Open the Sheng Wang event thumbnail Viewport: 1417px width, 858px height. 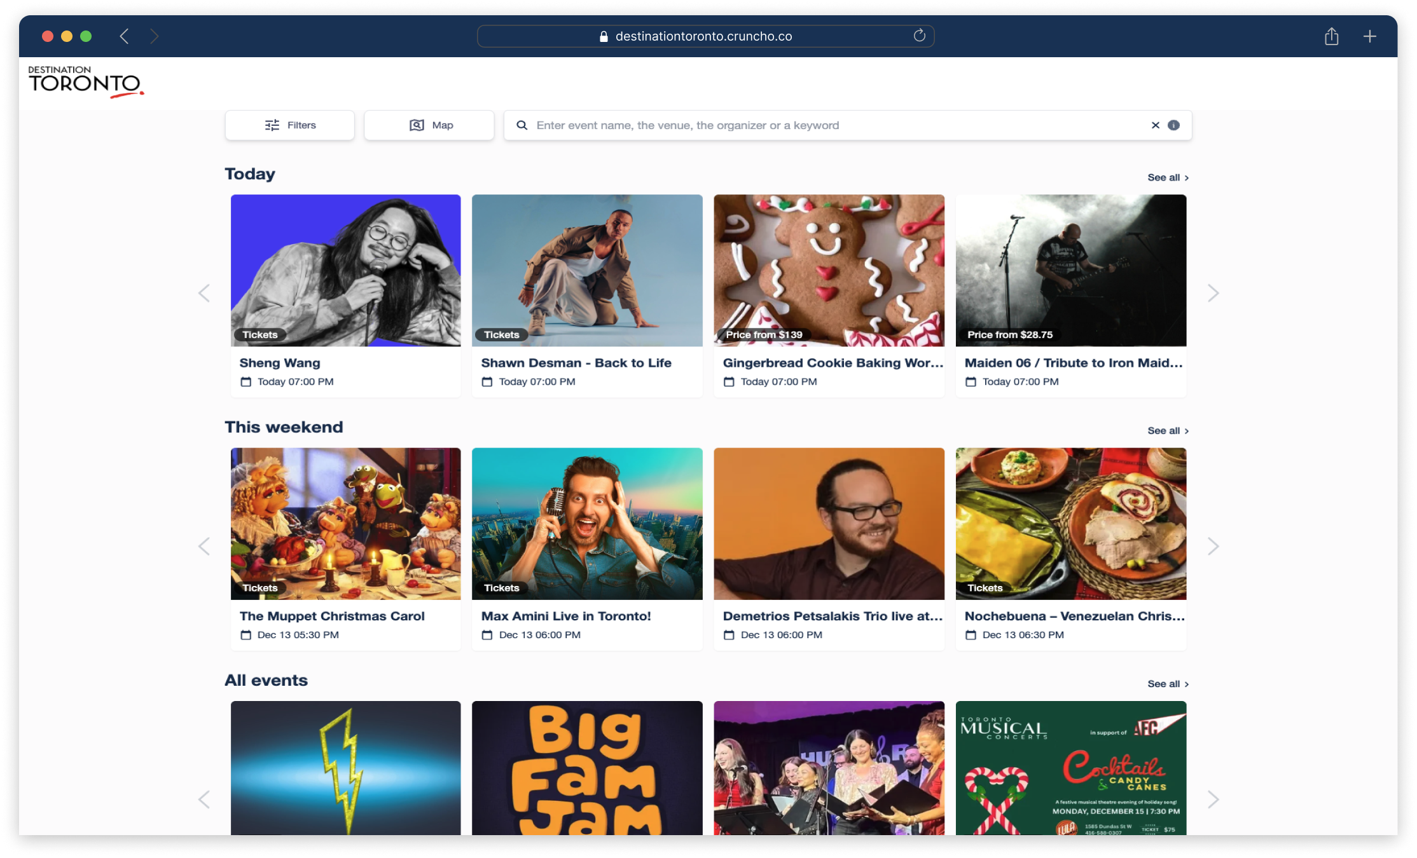coord(345,270)
